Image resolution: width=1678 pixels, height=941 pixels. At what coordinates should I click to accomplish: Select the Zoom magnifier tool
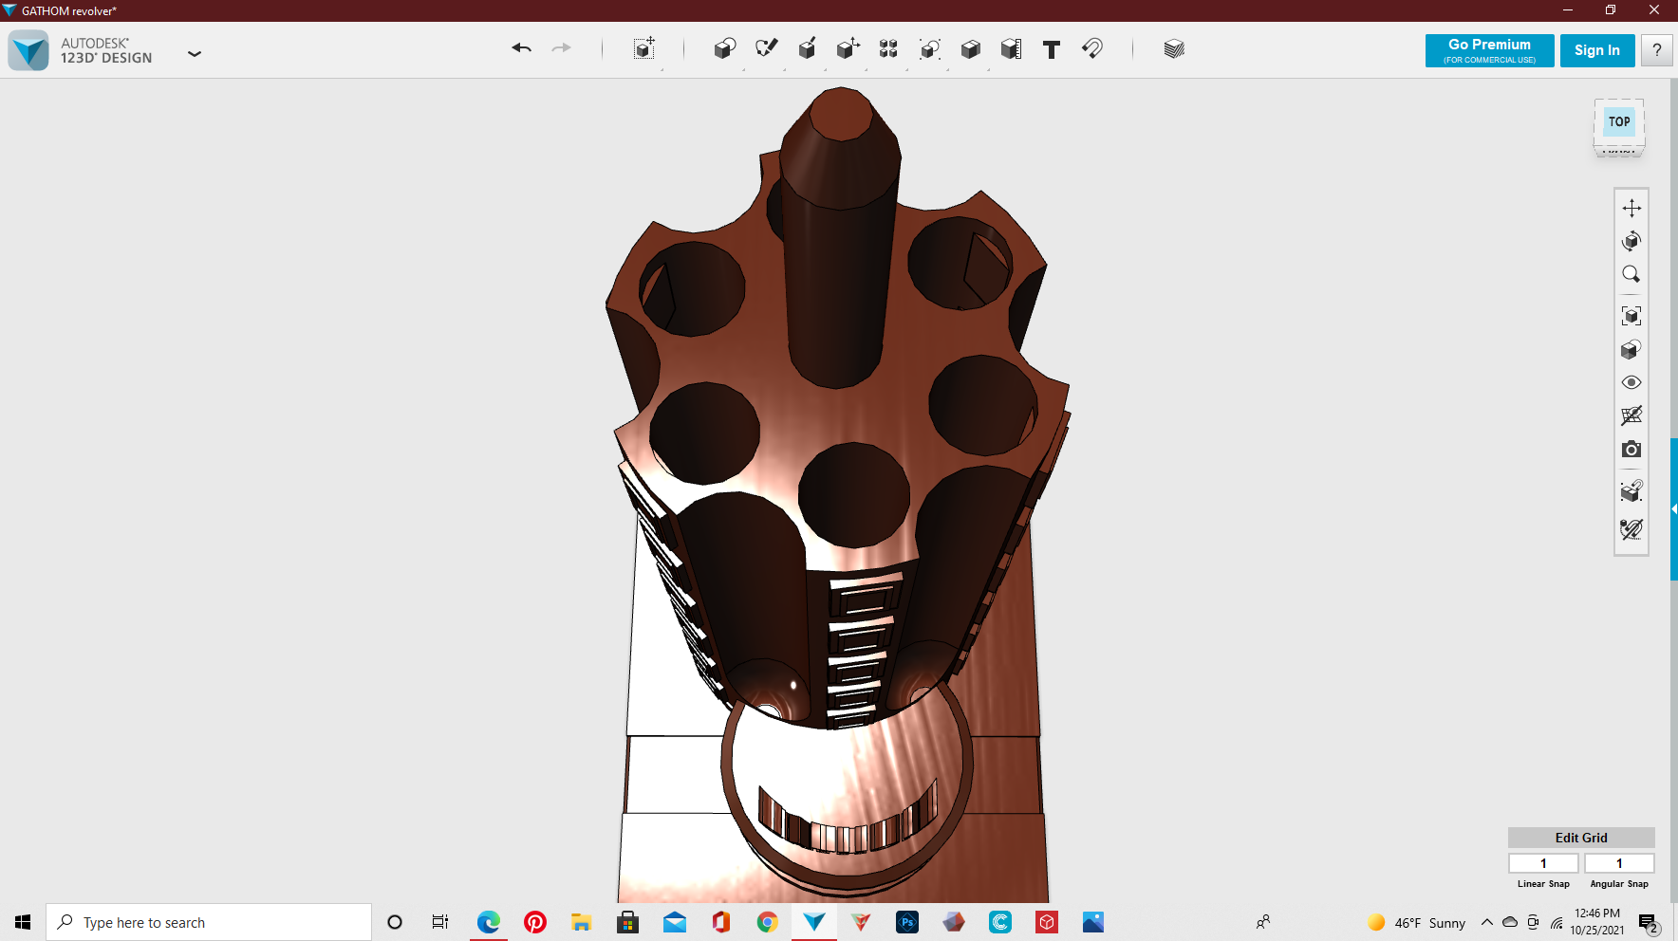(1631, 274)
